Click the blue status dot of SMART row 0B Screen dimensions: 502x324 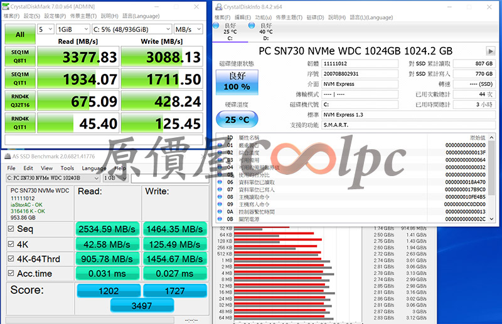pos(220,219)
